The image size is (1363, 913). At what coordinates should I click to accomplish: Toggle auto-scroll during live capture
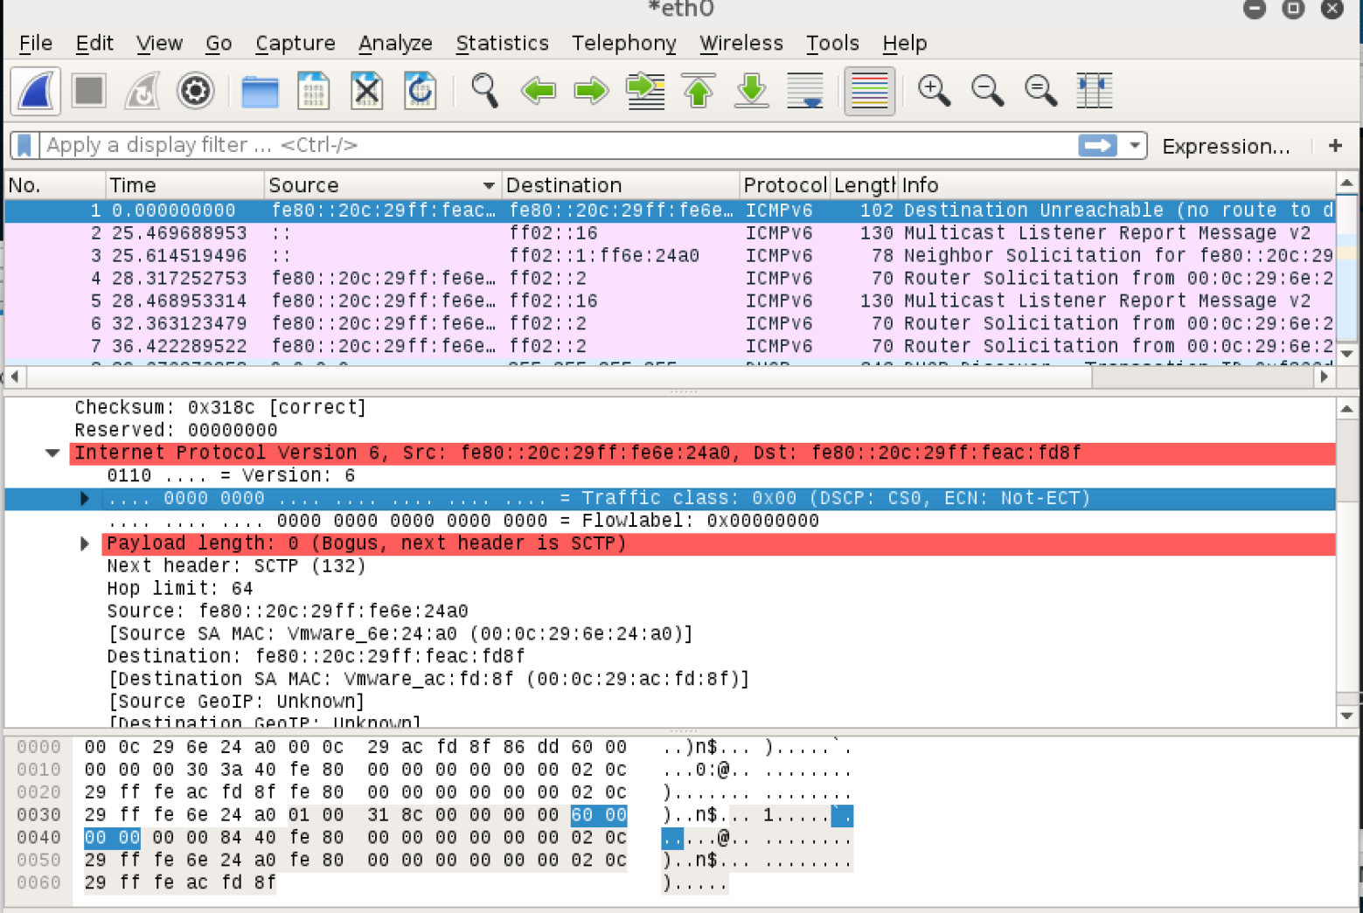(x=804, y=91)
